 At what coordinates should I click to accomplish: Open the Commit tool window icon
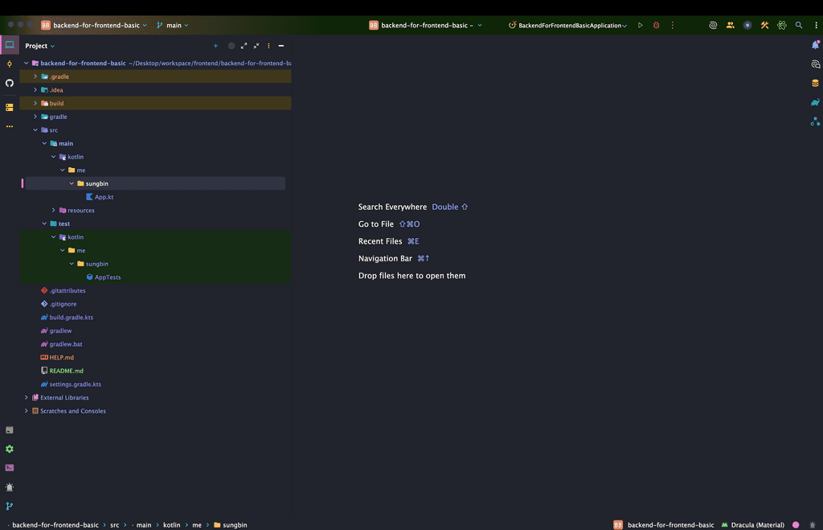[10, 64]
